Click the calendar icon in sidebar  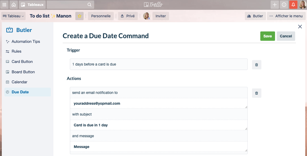pyautogui.click(x=7, y=82)
